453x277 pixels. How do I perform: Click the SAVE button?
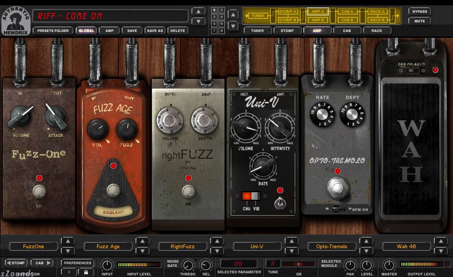tap(132, 30)
